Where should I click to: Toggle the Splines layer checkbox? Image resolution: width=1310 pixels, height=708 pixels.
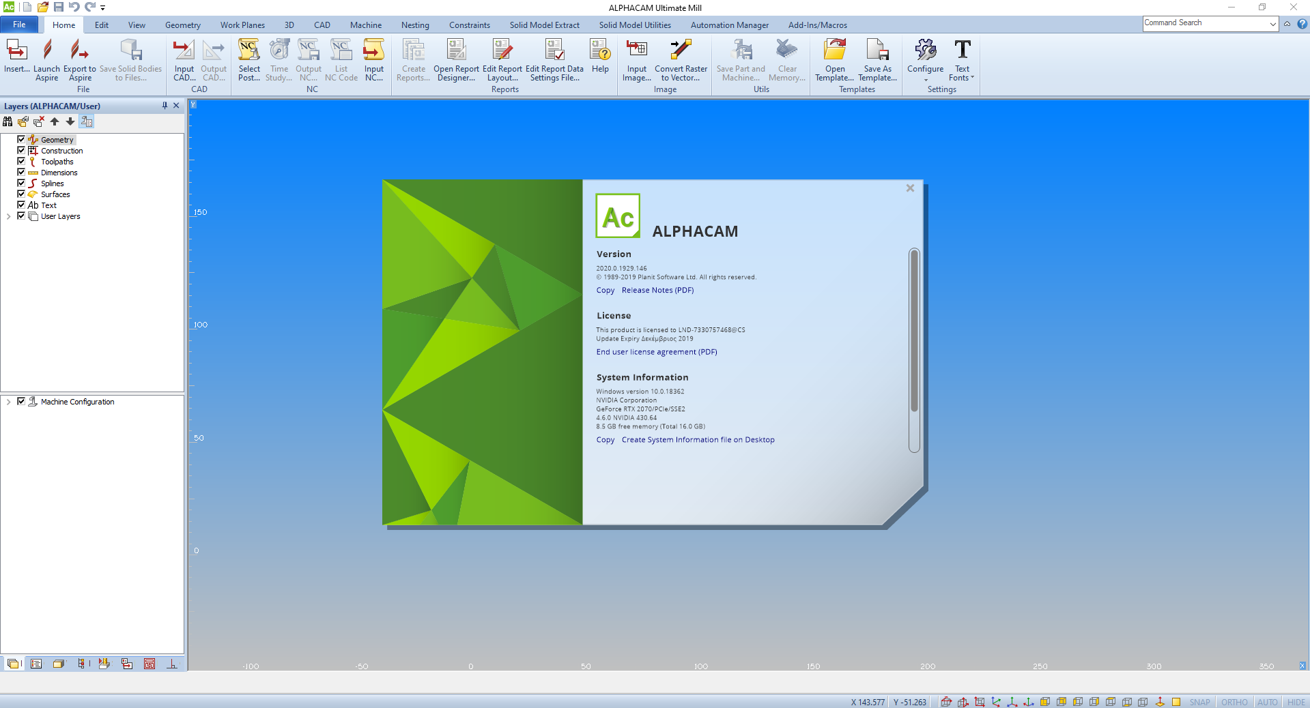click(x=21, y=183)
